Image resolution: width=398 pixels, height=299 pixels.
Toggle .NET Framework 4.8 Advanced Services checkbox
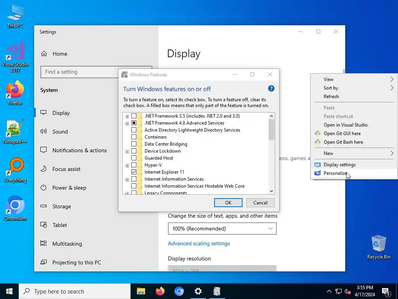coord(134,123)
